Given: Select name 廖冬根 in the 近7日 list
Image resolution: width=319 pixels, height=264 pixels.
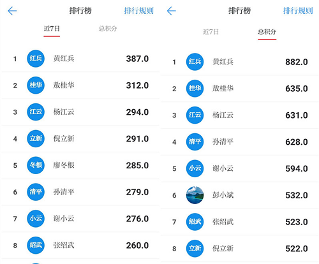Looking at the screenshot, I should click(64, 165).
